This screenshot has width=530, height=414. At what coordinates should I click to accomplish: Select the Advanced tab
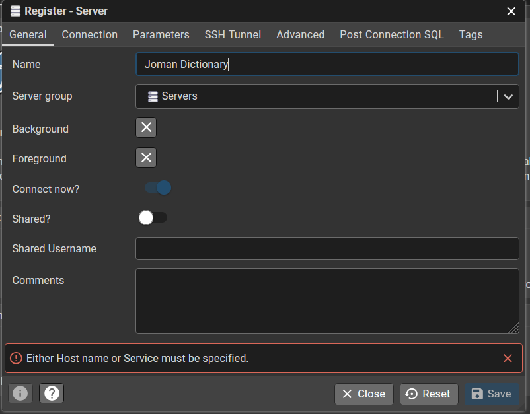click(301, 34)
